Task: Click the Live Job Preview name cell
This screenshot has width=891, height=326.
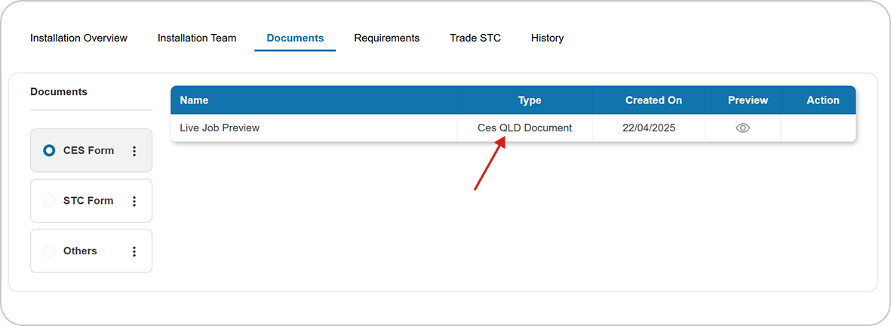Action: tap(314, 128)
